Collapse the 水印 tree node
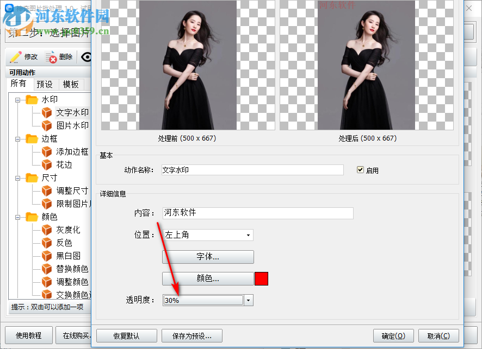 [17, 100]
